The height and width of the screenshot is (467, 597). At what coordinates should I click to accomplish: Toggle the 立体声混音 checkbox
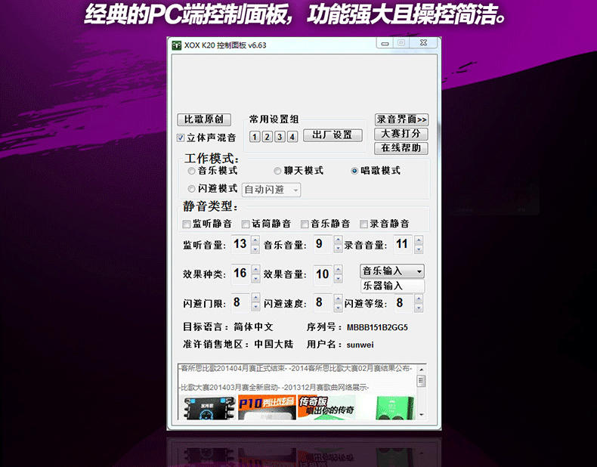click(x=181, y=138)
